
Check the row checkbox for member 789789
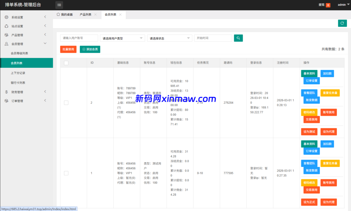66,102
